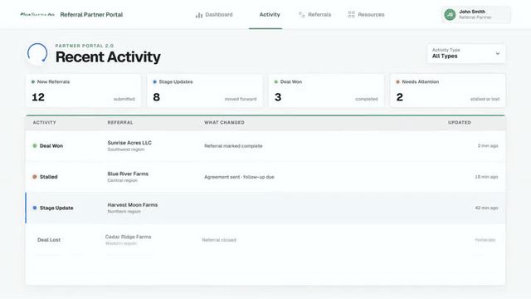Click the JS user avatar

(450, 15)
